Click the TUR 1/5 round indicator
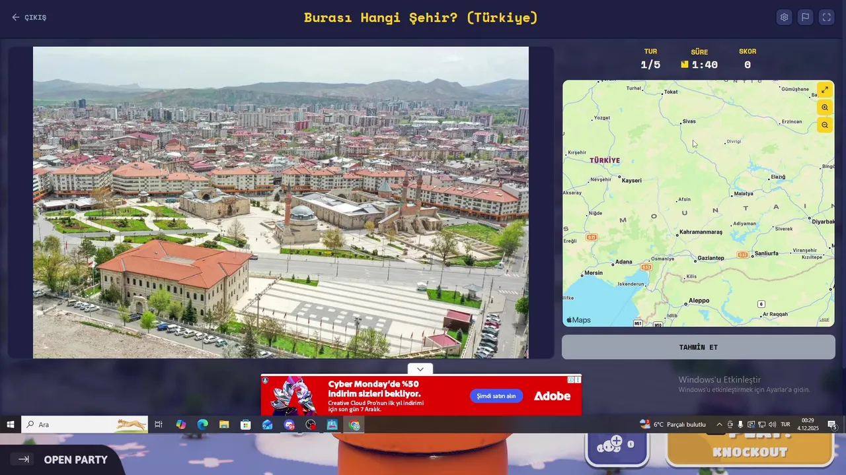 click(650, 59)
